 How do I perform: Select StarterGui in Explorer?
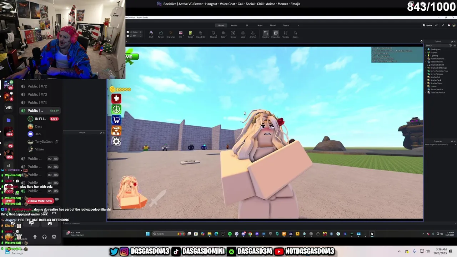pyautogui.click(x=435, y=77)
